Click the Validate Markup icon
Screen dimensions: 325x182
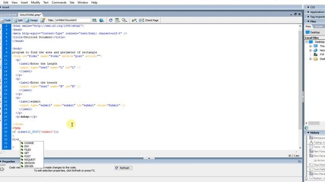(134, 20)
